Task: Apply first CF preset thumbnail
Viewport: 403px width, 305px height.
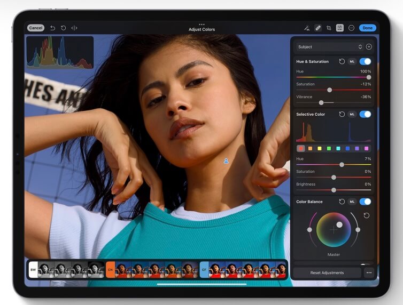Action: pos(217,270)
